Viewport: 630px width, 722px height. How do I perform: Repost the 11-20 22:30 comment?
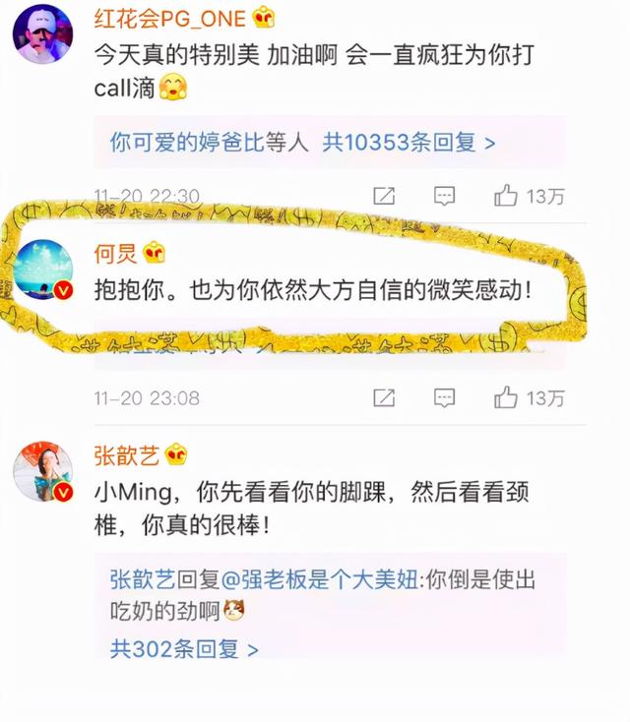(x=384, y=196)
